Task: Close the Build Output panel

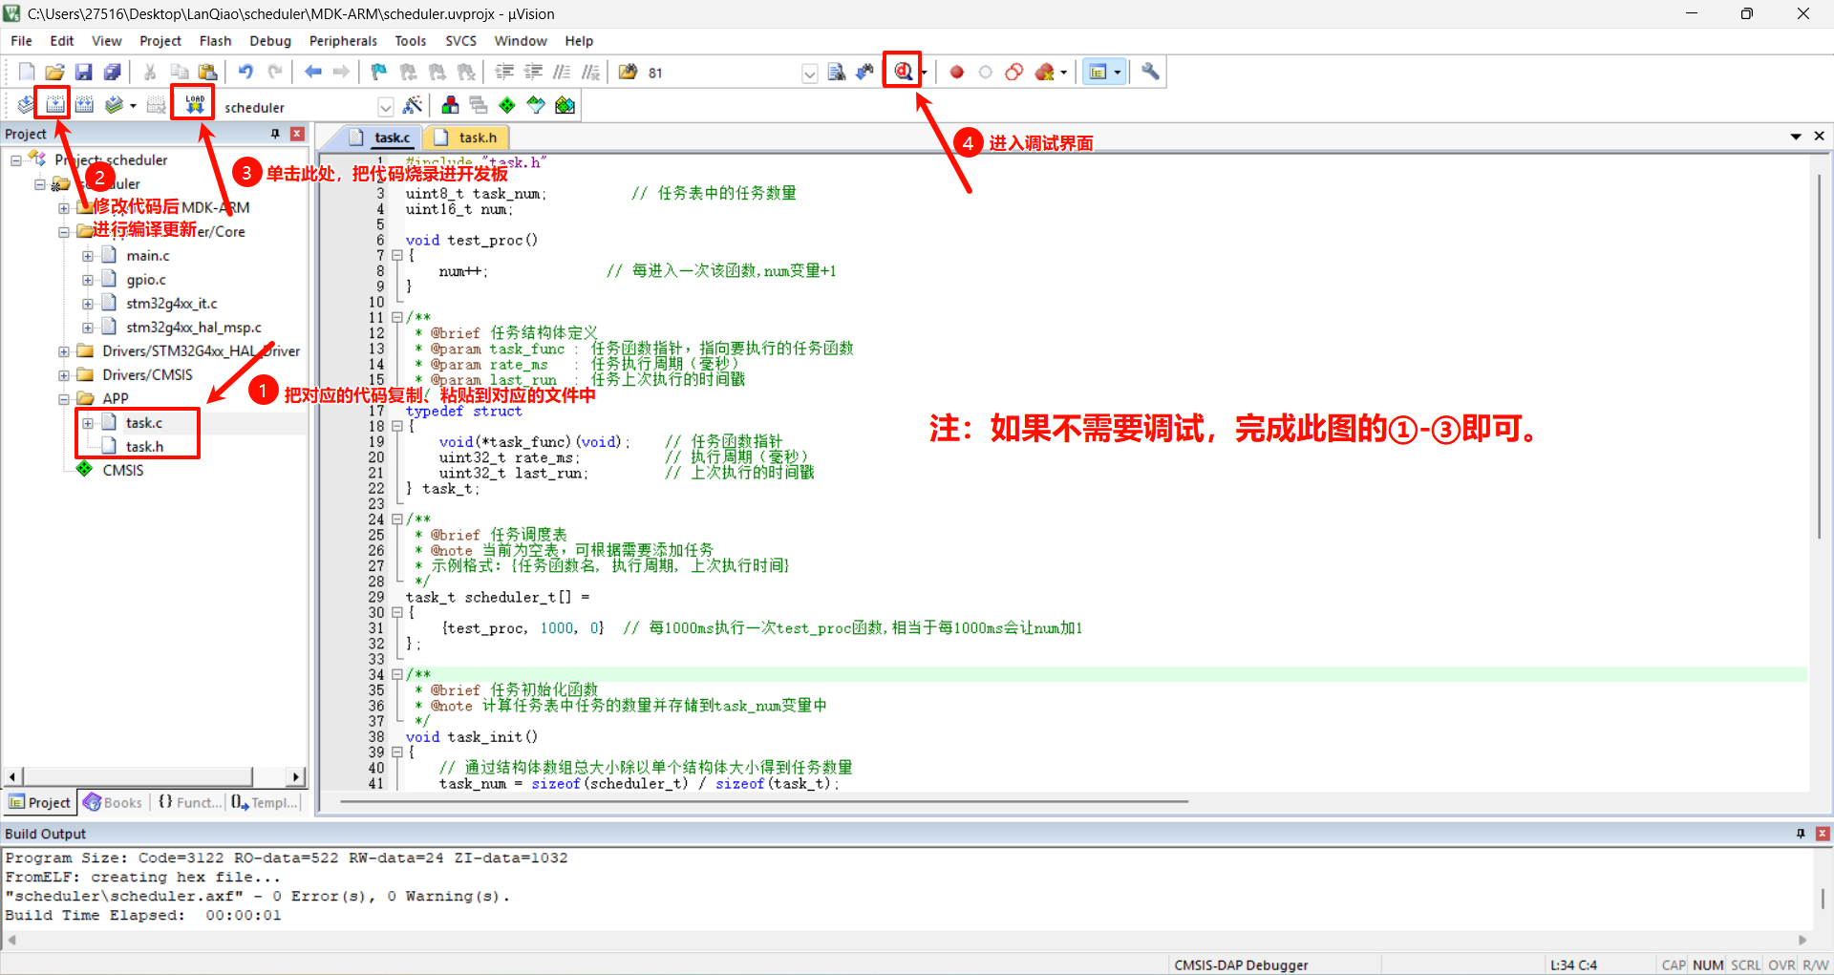Action: tap(1822, 834)
